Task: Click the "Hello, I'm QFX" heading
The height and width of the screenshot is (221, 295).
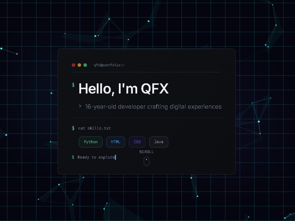Action: pos(124,89)
